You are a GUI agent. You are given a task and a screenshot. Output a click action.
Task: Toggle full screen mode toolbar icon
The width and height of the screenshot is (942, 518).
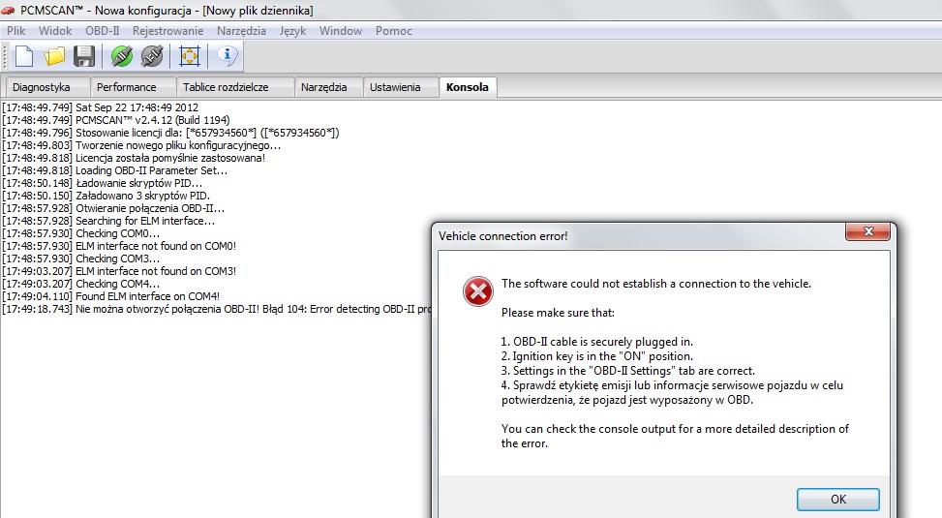pos(190,56)
